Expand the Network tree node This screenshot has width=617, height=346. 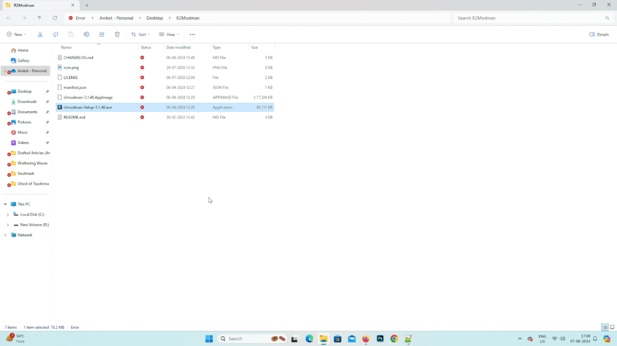pos(5,235)
